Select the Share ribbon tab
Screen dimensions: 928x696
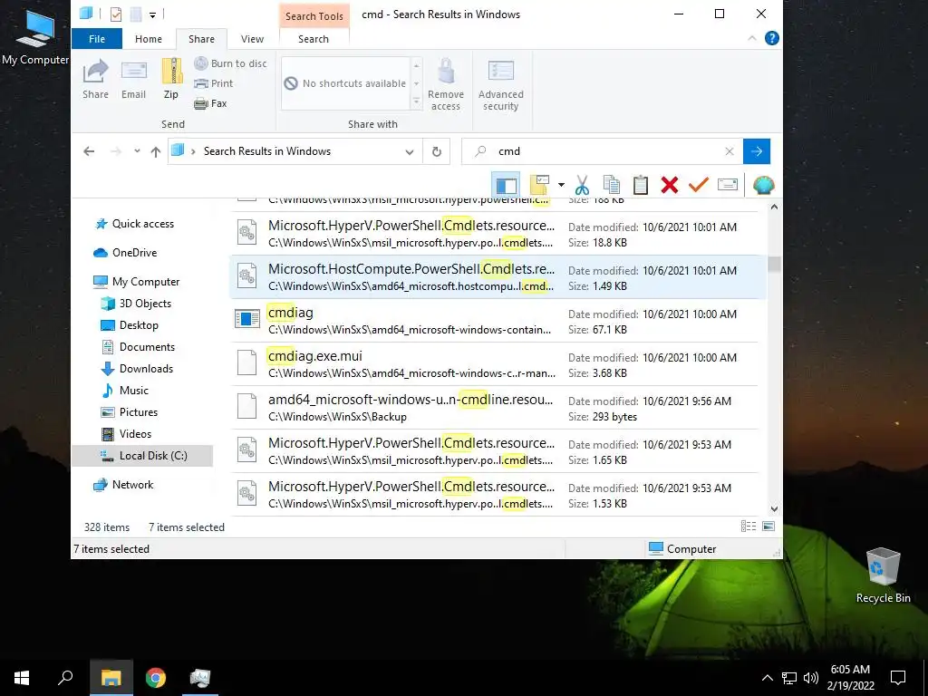coord(201,39)
